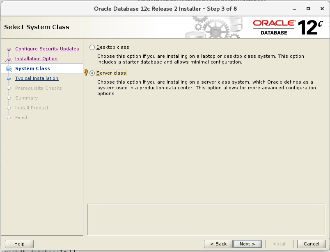The width and height of the screenshot is (330, 252).
Task: Select the Server class radio button
Action: 92,73
